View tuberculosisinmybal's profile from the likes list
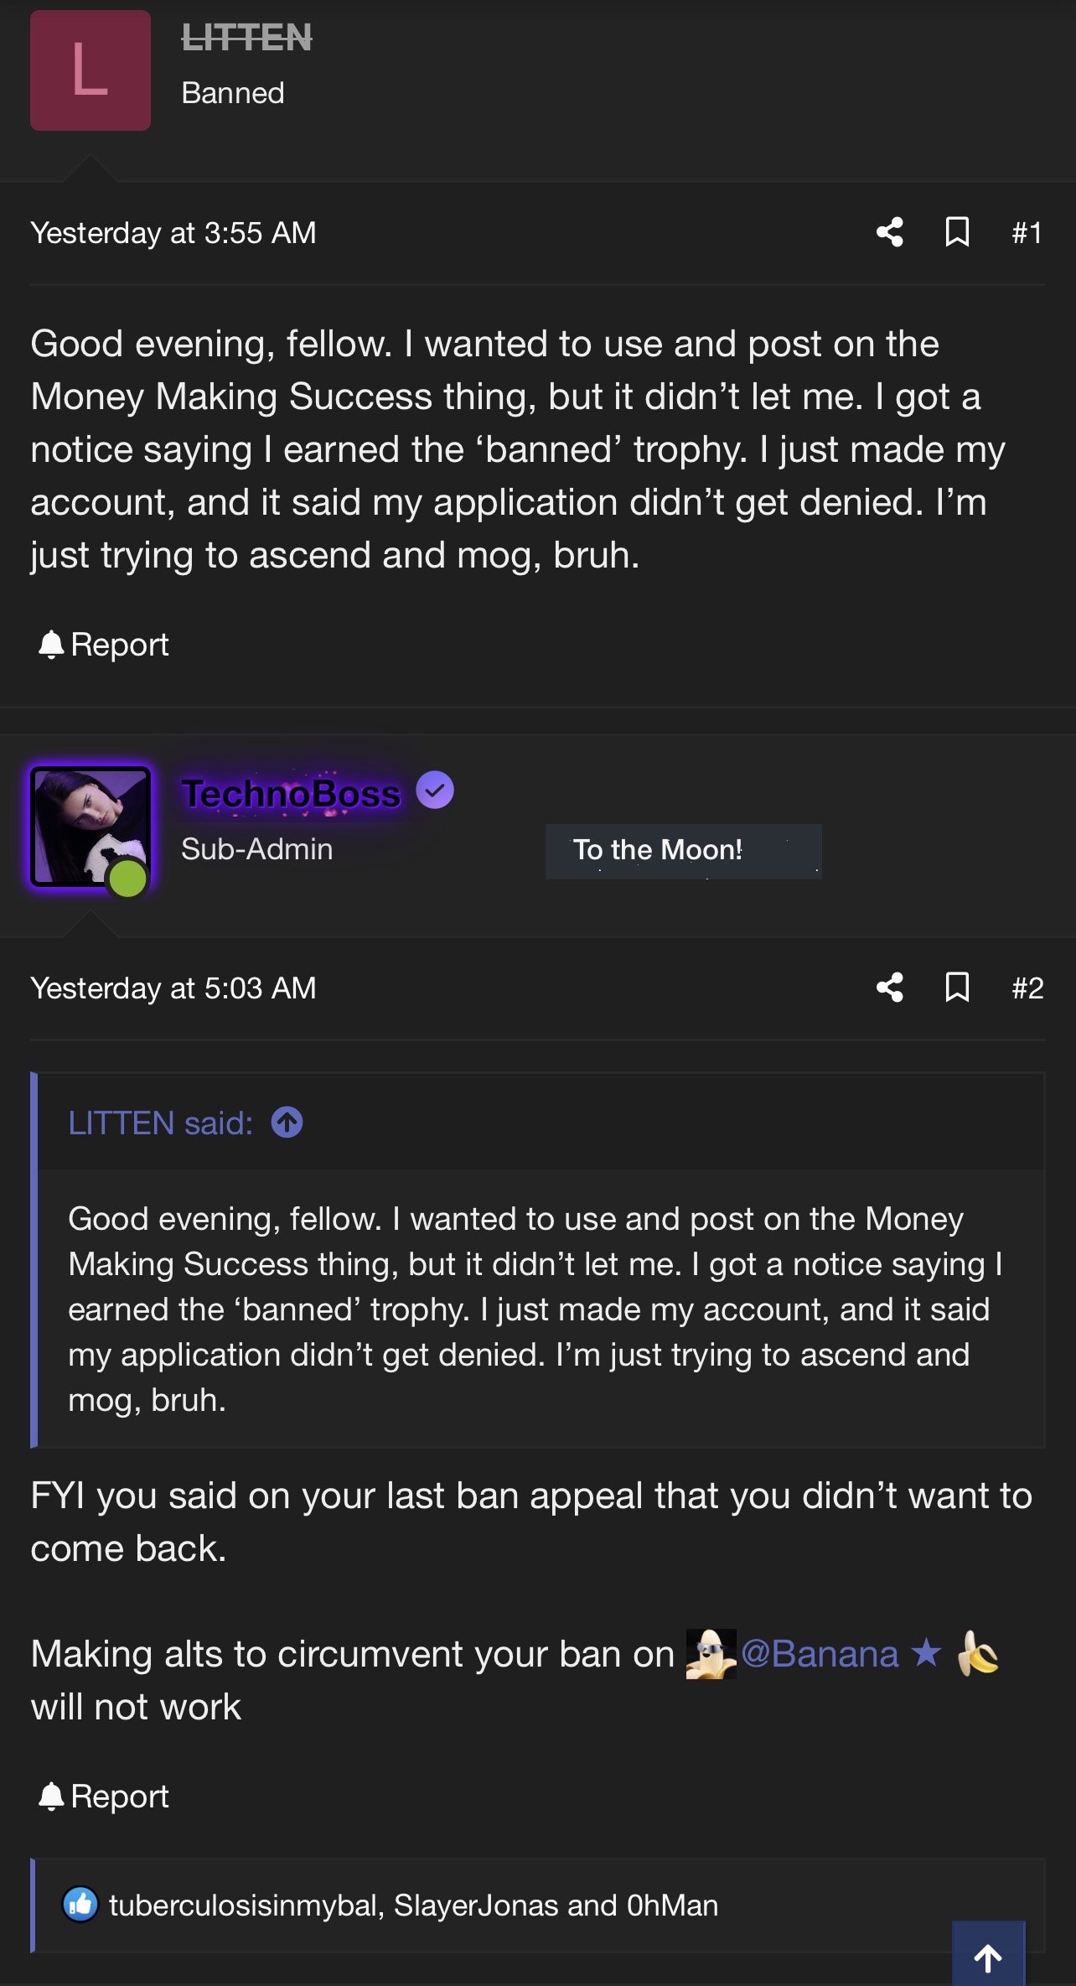The image size is (1076, 1986). (245, 1906)
